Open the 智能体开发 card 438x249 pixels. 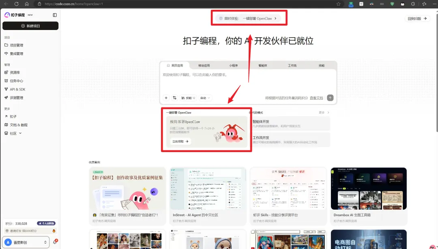[x=290, y=124]
